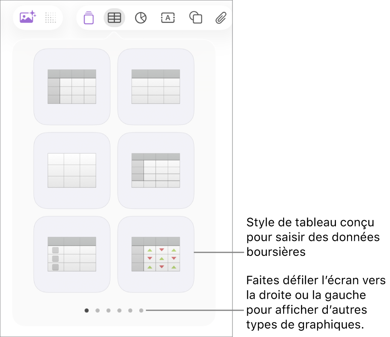Open the Shapes overlapping squares icon
This screenshot has width=390, height=337.
(196, 17)
